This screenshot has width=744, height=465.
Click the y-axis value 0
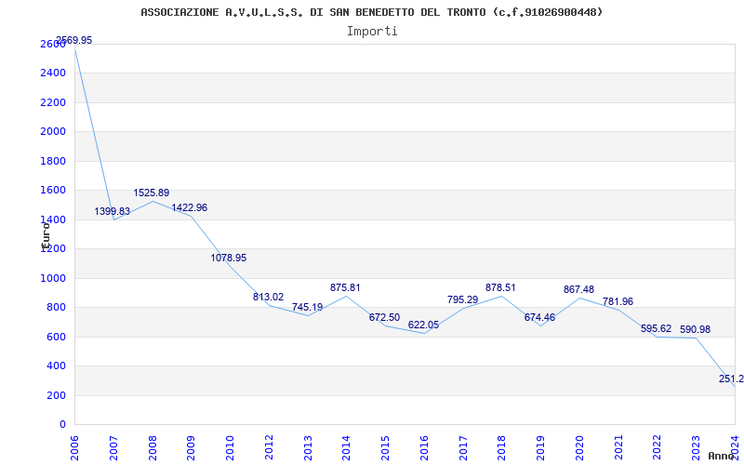pyautogui.click(x=62, y=424)
